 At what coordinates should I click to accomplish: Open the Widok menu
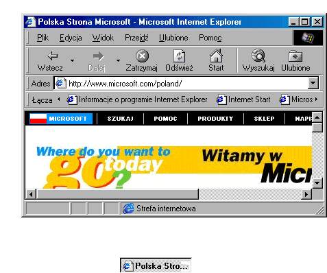pos(103,38)
